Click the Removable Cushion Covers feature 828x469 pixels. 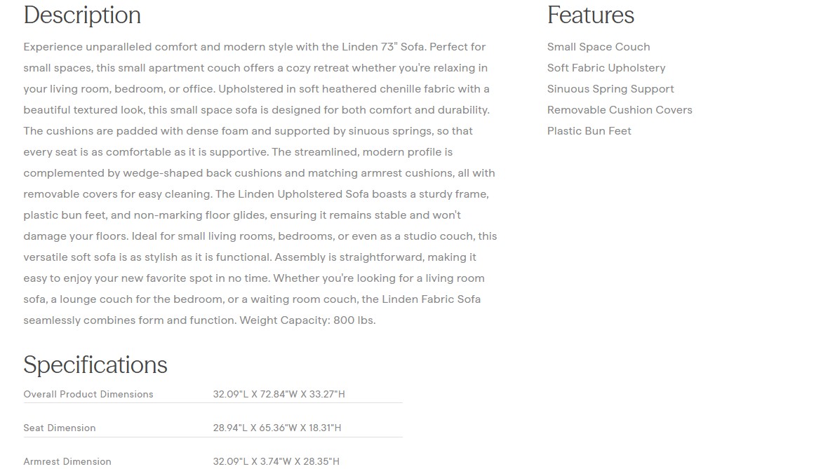click(620, 110)
